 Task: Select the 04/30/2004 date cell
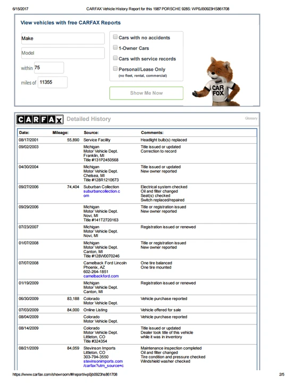click(x=29, y=167)
